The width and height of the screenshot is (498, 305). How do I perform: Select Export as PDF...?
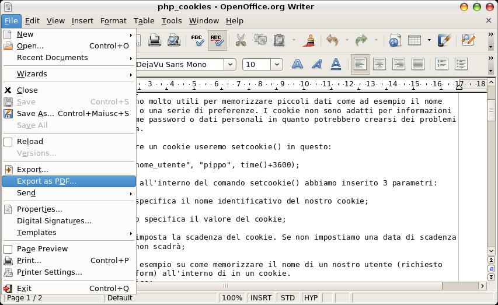coord(69,181)
